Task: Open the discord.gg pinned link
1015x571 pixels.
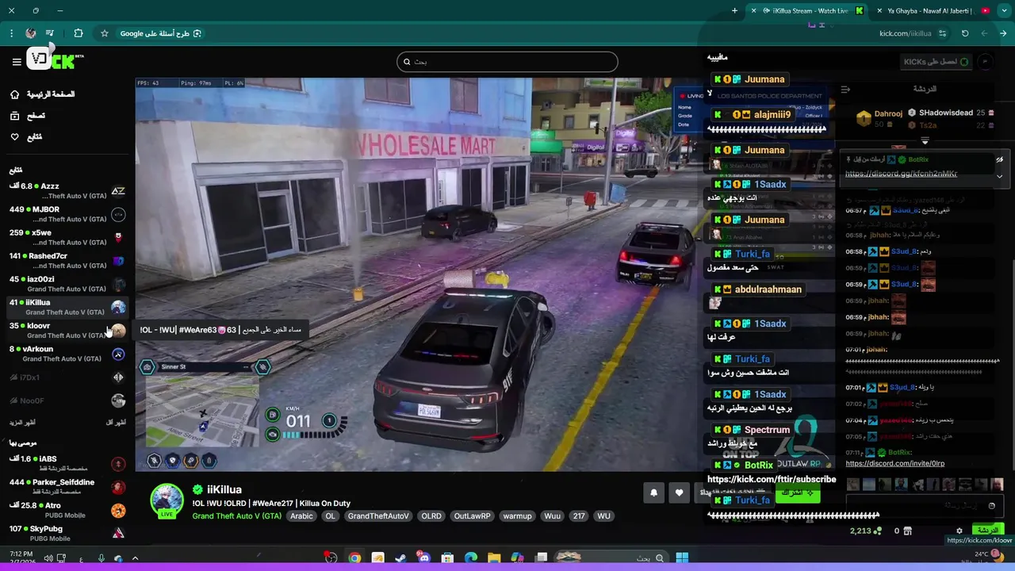Action: pyautogui.click(x=901, y=174)
